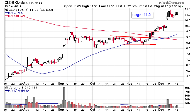
Task: Click the NYSE exchange label
Action: (39, 2)
